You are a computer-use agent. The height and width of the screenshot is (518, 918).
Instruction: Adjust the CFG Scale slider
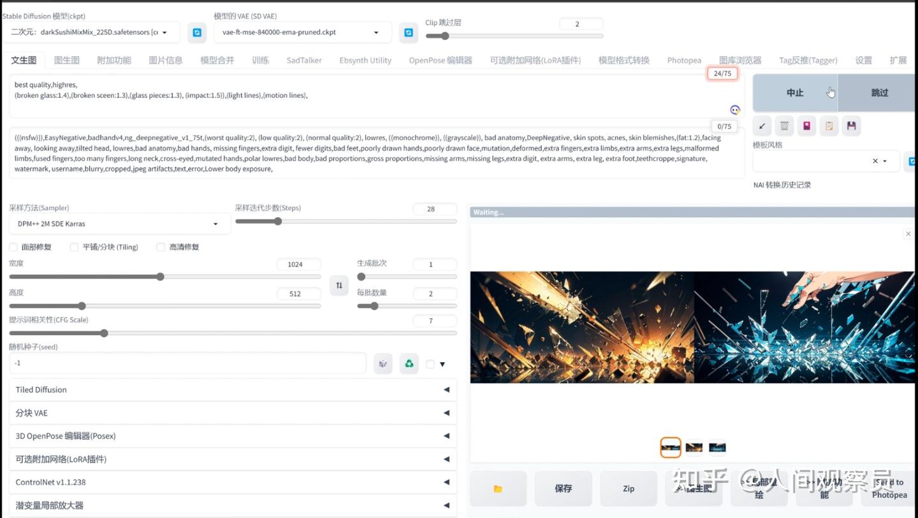pos(233,333)
